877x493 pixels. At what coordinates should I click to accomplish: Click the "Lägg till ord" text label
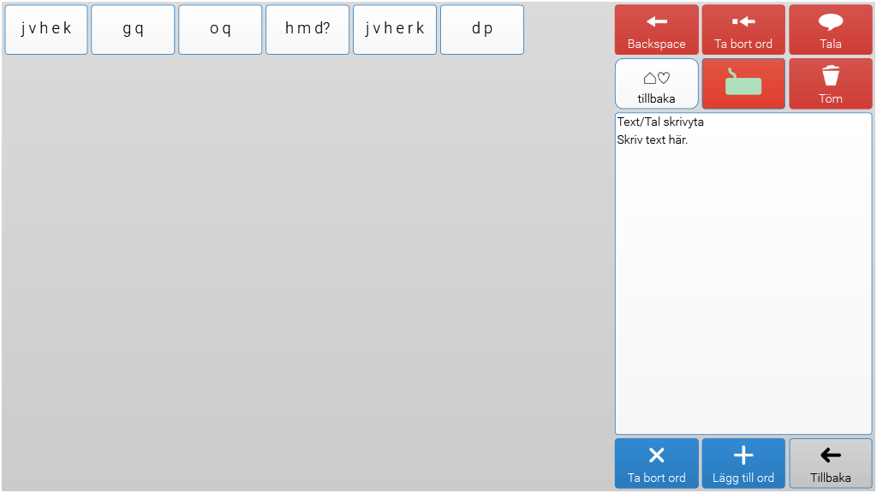click(743, 478)
